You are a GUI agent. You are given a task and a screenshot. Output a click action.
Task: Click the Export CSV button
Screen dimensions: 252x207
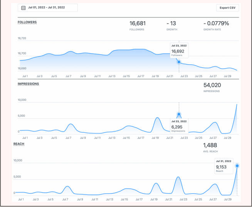click(227, 8)
